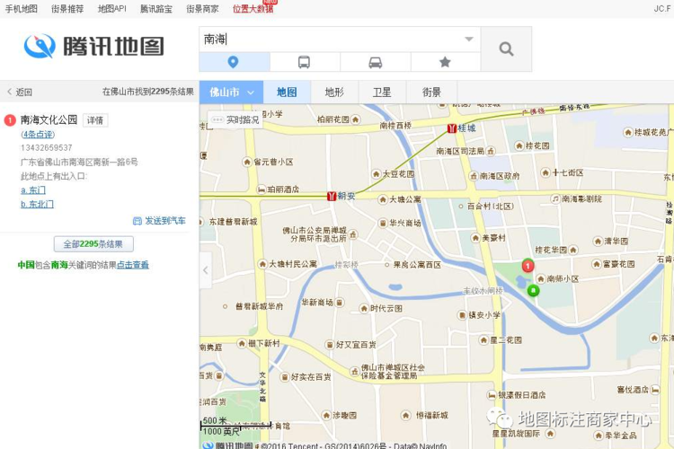
Task: Click red marker 1 on the map
Action: point(528,266)
